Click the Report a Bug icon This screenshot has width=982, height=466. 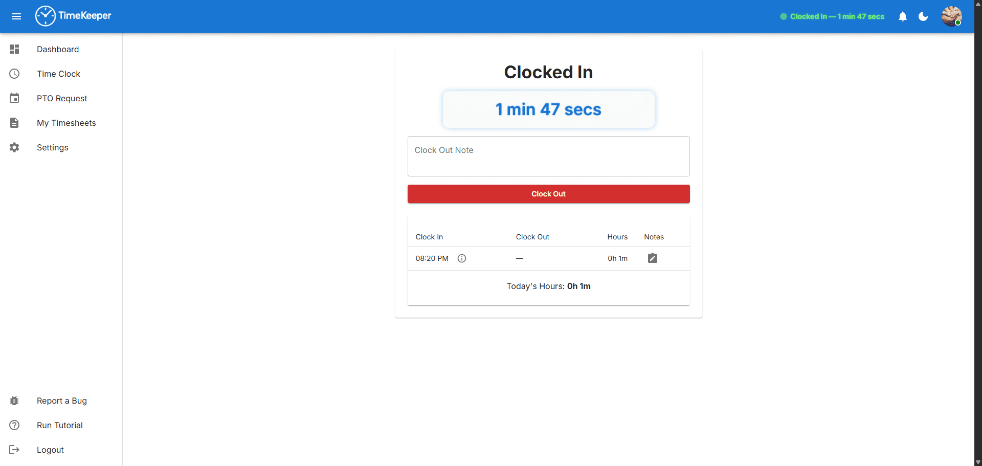pos(14,401)
